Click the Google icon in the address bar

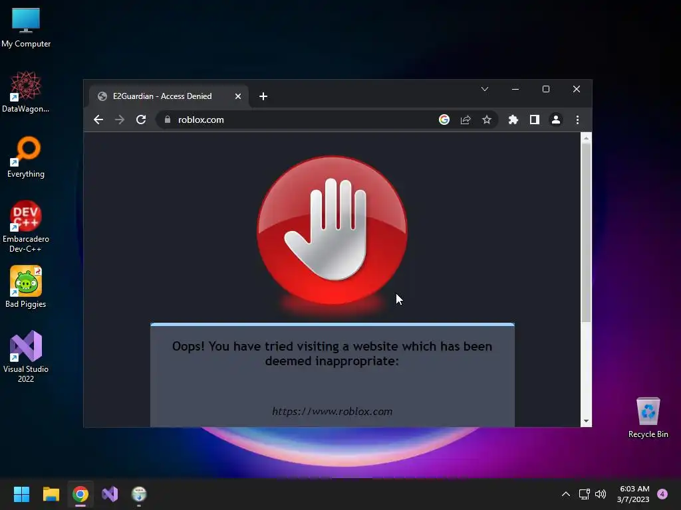[444, 120]
